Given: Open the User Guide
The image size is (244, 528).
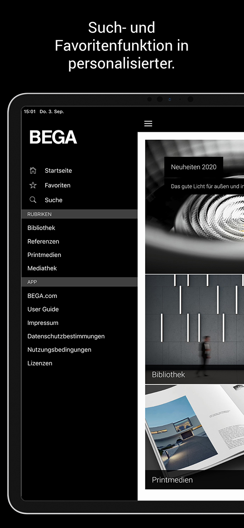Looking at the screenshot, I should pyautogui.click(x=43, y=309).
